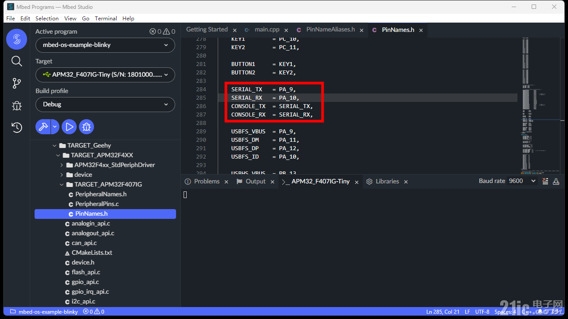This screenshot has height=319, width=568.
Task: Open the Go menu
Action: [x=86, y=18]
